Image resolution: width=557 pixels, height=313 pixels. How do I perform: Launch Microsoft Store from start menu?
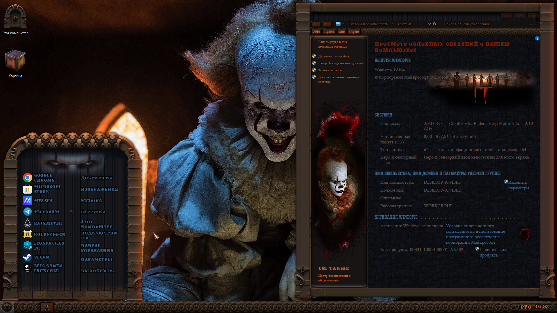28,189
